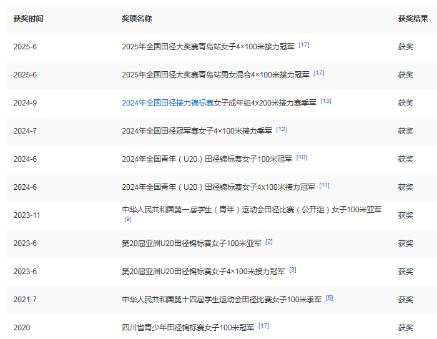
Task: Open reference [10] after U20女子100米冠军
Action: click(302, 157)
